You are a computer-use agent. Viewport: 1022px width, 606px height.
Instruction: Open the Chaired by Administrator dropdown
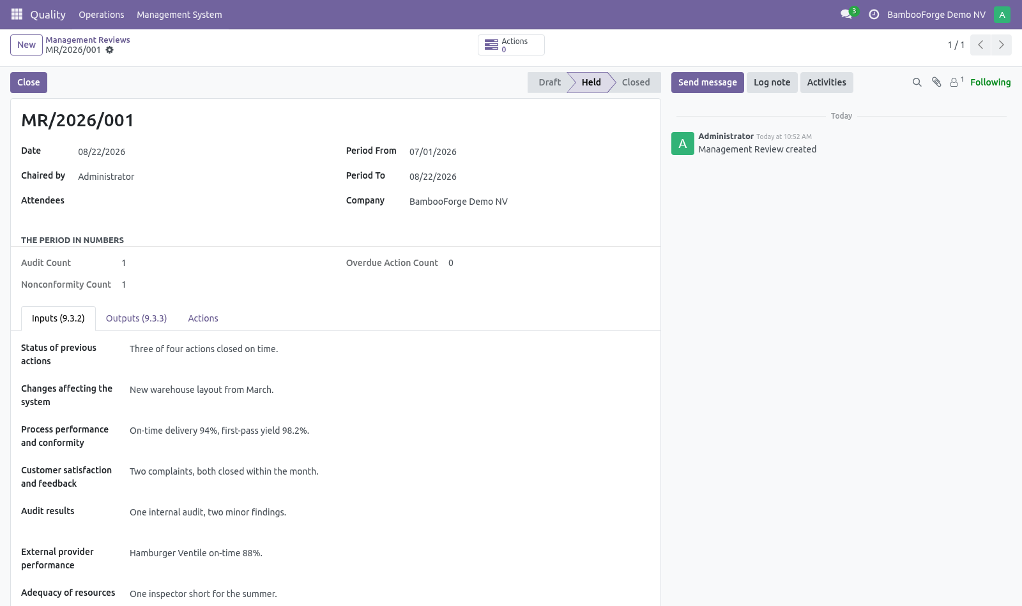tap(202, 177)
